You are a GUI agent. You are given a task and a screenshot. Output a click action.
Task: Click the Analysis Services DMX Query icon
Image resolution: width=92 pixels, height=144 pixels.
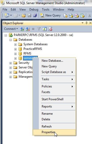(x=77, y=15)
